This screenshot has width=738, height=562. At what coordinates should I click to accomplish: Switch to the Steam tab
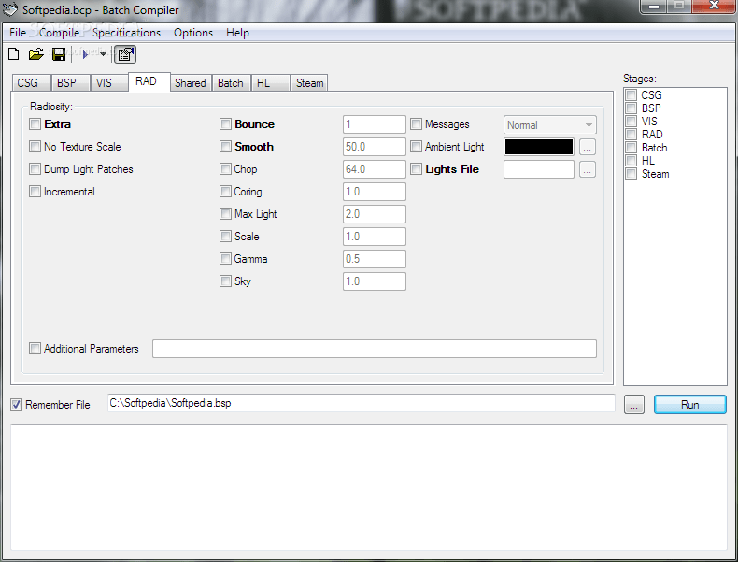309,83
